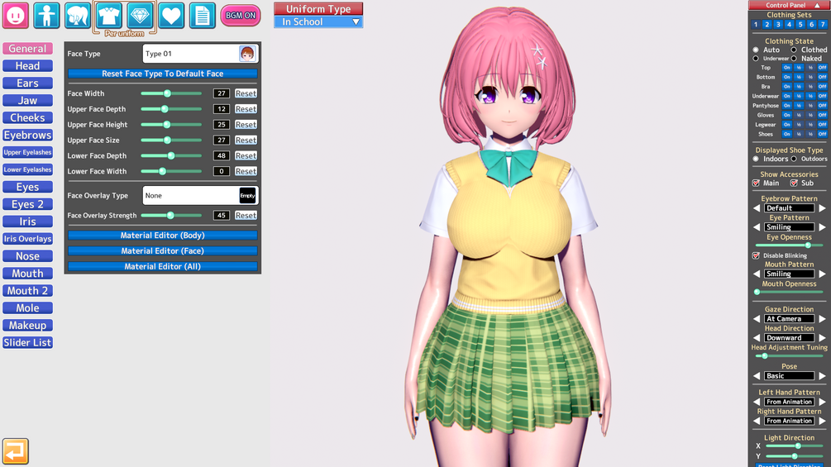This screenshot has width=831, height=467.
Task: Open the Face category smiley icon
Action: pos(16,16)
